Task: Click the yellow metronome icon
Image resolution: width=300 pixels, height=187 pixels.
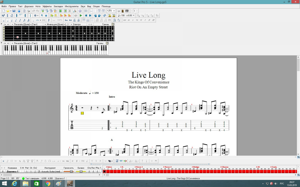Action: 110,15
